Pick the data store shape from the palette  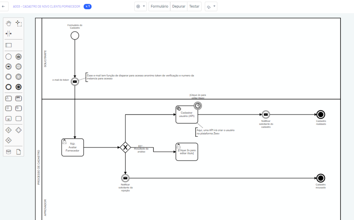coord(8,152)
